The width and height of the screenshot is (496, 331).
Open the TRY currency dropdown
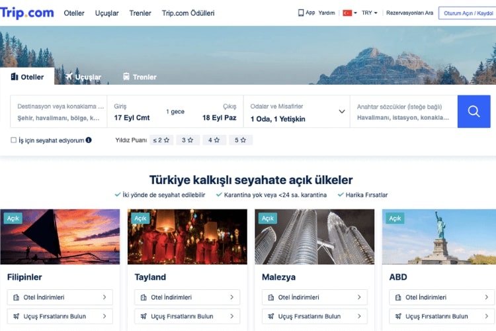point(370,13)
